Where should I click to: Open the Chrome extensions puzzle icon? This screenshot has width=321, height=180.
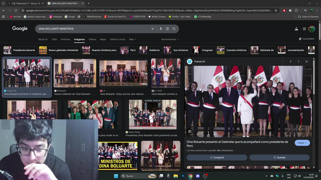point(296,10)
